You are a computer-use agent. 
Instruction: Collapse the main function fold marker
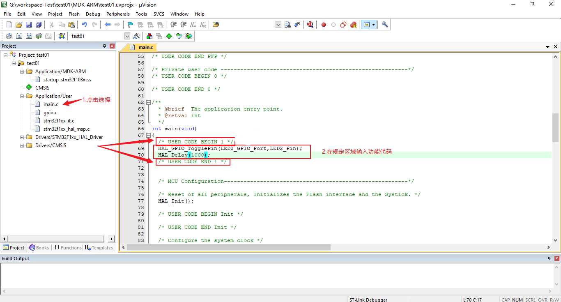[148, 135]
